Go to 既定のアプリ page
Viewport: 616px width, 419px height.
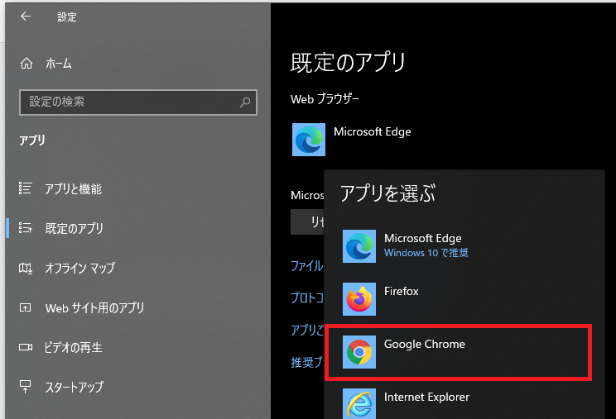point(75,229)
